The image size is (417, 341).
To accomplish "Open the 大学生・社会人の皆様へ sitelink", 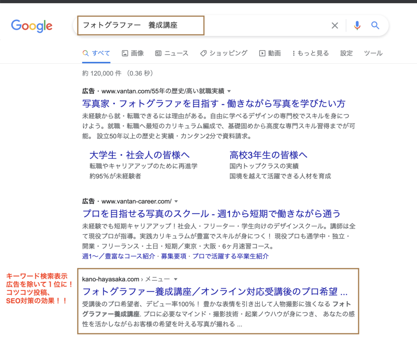I will (139, 155).
